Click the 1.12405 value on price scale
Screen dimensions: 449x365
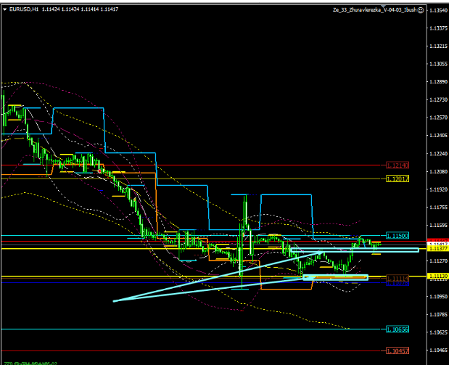[x=438, y=136]
